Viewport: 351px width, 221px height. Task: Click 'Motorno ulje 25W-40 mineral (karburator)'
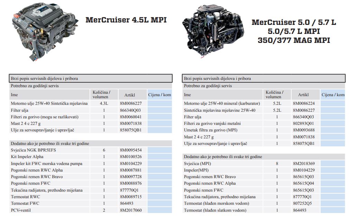(222, 103)
